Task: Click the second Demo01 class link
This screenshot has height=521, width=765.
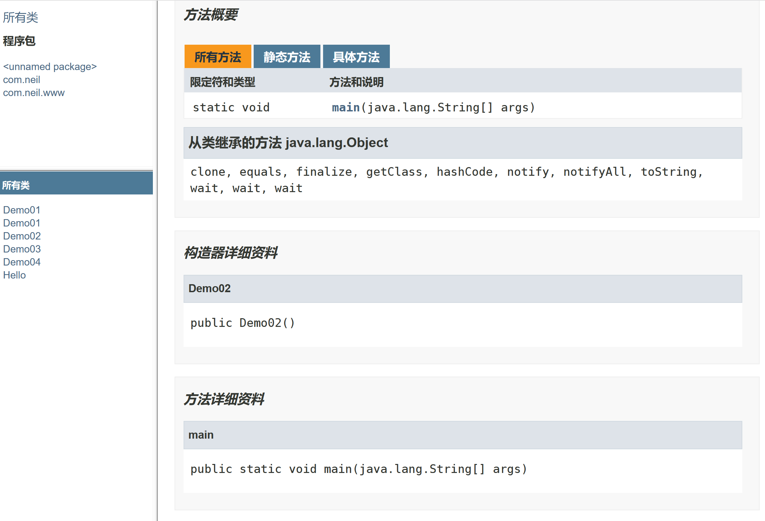Action: (x=22, y=223)
